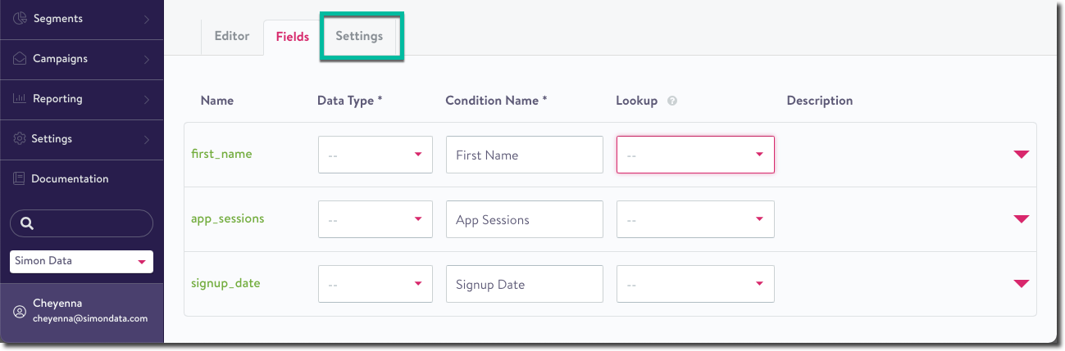The height and width of the screenshot is (351, 1065).
Task: Click the Settings gear icon in sidebar
Action: (x=20, y=139)
